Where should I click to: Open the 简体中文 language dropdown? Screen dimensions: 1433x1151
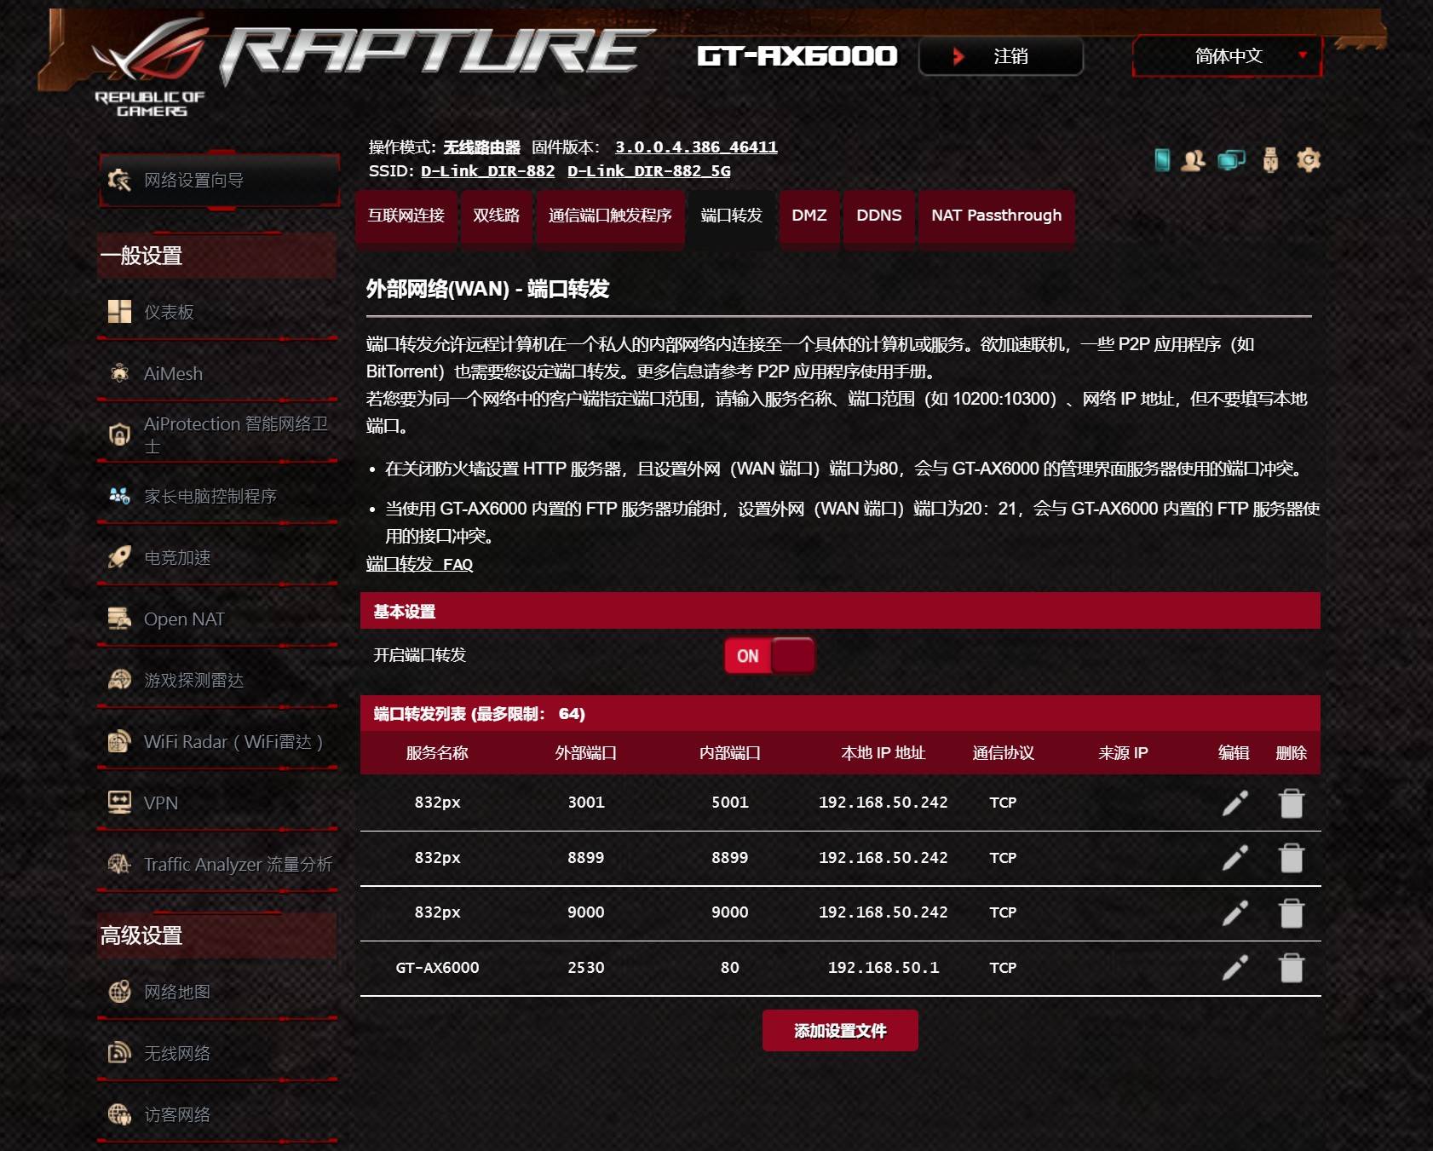coord(1227,56)
